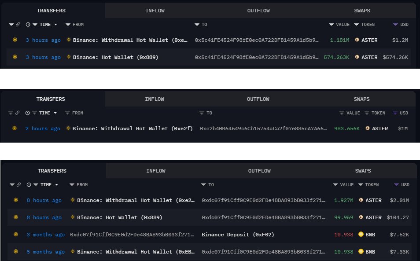Click clock icon in the middle panel header

click(x=27, y=113)
